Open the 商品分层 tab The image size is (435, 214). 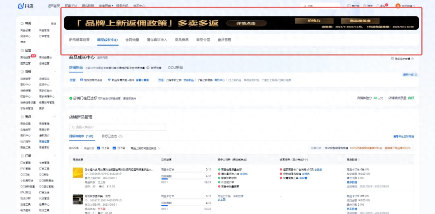[x=203, y=40]
